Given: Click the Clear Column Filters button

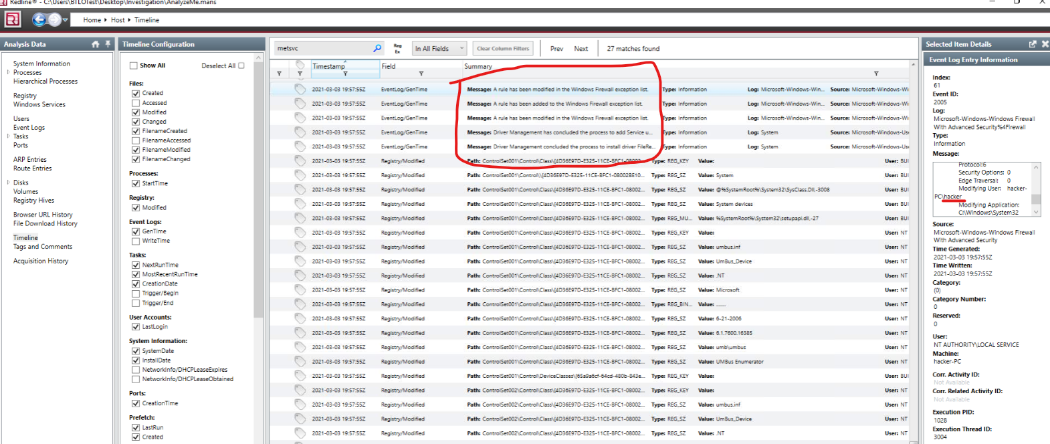Looking at the screenshot, I should (502, 48).
